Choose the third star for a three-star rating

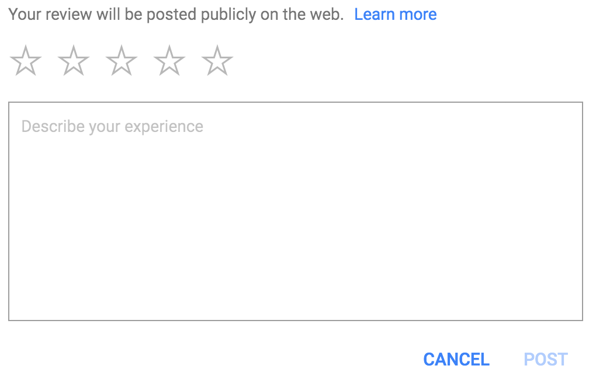(121, 60)
